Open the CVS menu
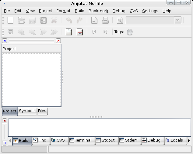 coord(134,11)
